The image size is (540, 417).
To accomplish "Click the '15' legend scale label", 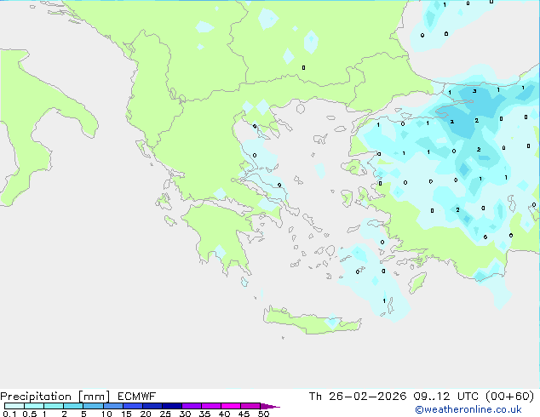I will point(126,414).
